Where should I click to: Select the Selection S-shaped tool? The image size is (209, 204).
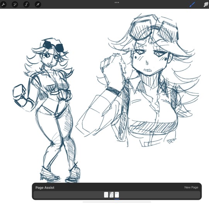pyautogui.click(x=26, y=4)
